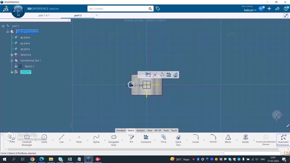Open Excel from the taskbar
This screenshot has width=290, height=163.
point(70,159)
